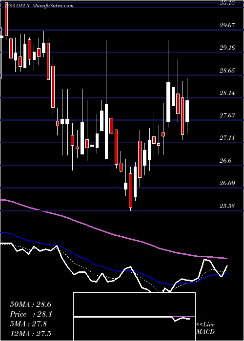244x341 pixels.
Task: Click the lowest red candlestick near 25.58
Action: pos(130,191)
